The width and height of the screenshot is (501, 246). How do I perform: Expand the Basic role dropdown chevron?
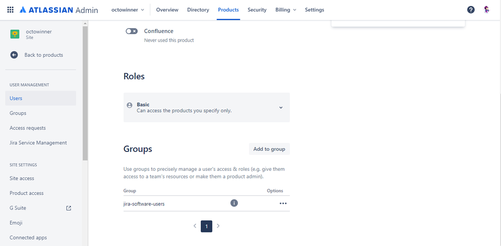click(281, 108)
